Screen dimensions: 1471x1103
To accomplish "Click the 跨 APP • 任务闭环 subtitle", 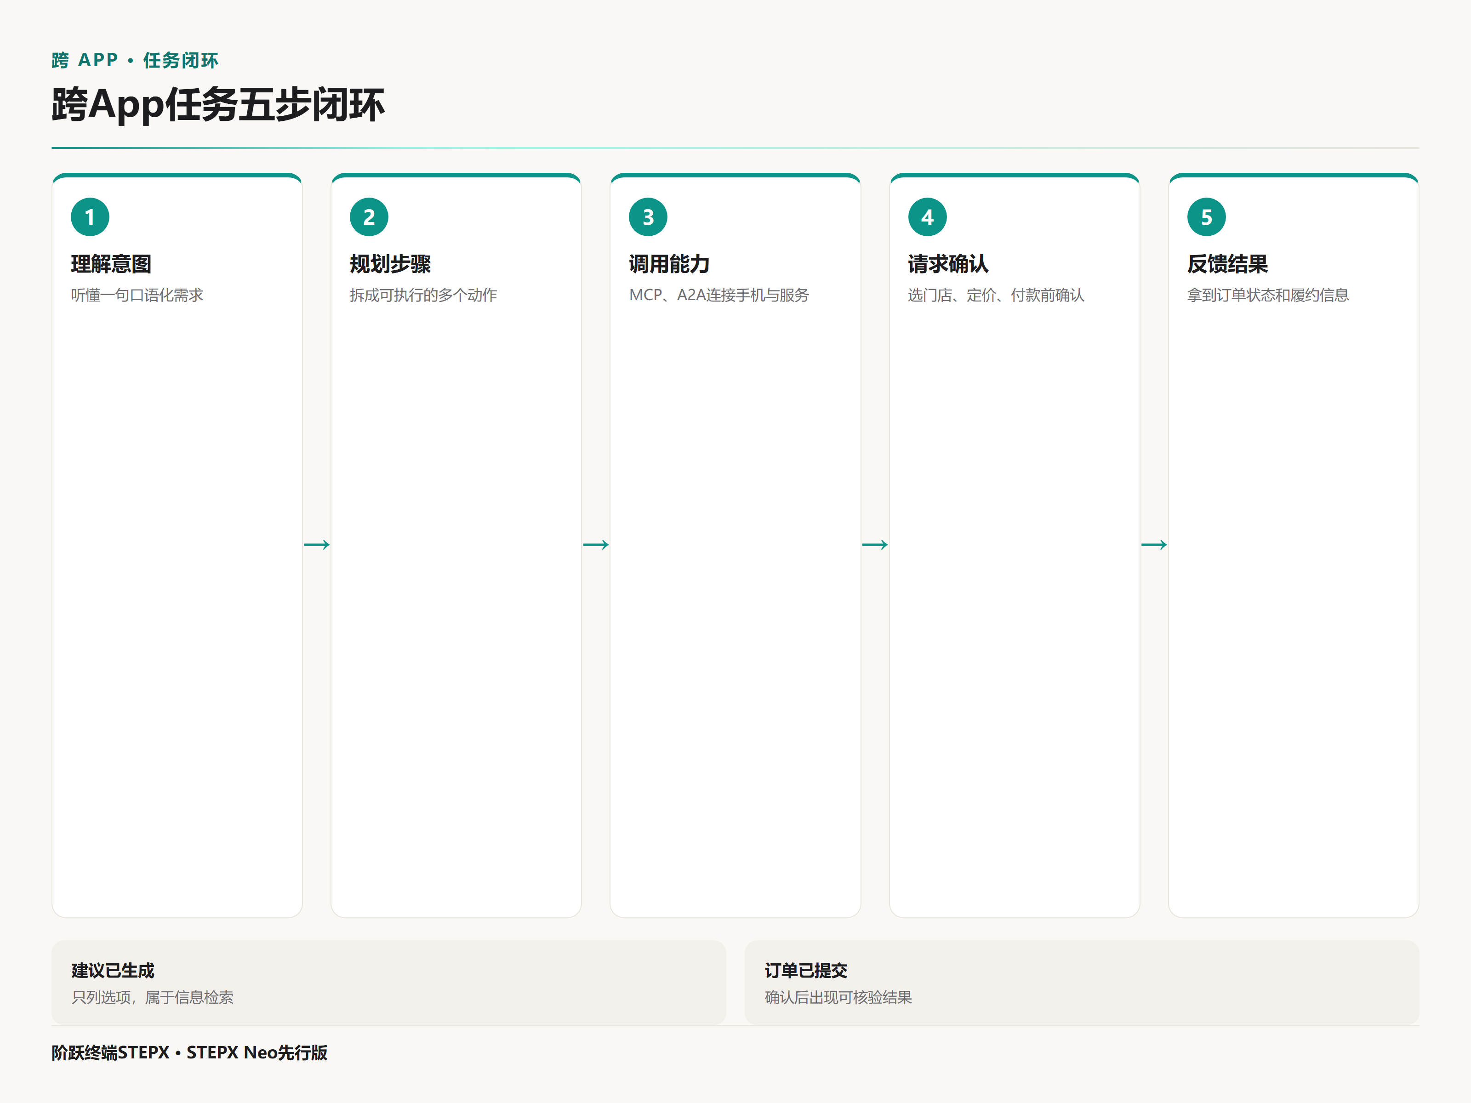I will [x=135, y=61].
